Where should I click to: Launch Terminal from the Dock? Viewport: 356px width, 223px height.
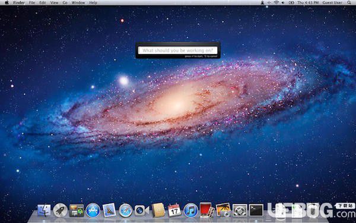point(256,210)
